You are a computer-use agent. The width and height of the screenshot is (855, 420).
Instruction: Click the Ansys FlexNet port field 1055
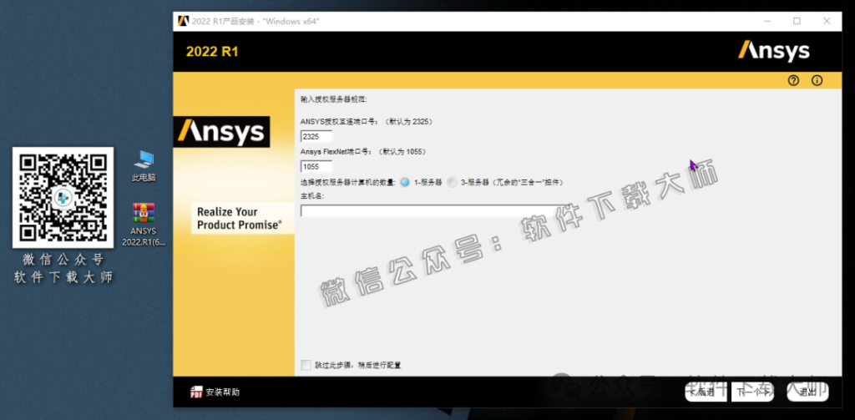click(x=316, y=166)
